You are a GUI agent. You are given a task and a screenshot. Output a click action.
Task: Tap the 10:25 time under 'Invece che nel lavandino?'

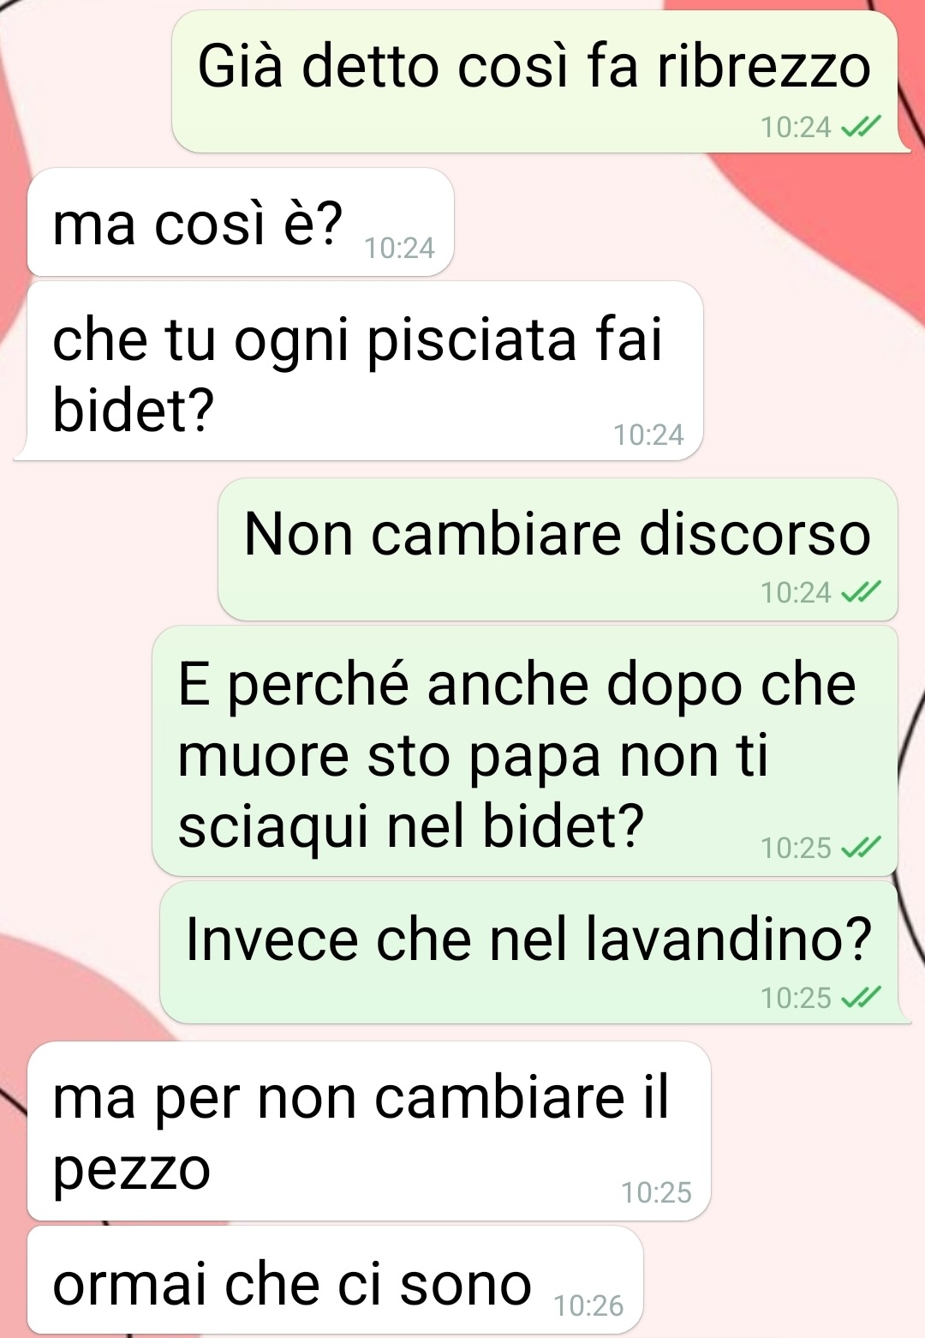pos(796,998)
